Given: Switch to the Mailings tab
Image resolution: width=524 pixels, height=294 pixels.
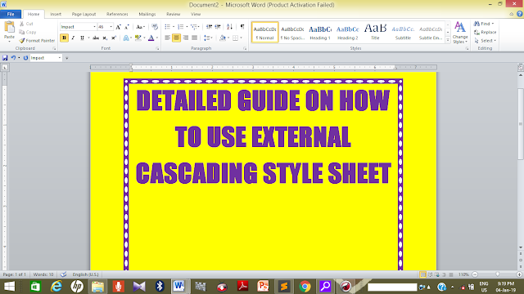Looking at the screenshot, I should coord(147,14).
